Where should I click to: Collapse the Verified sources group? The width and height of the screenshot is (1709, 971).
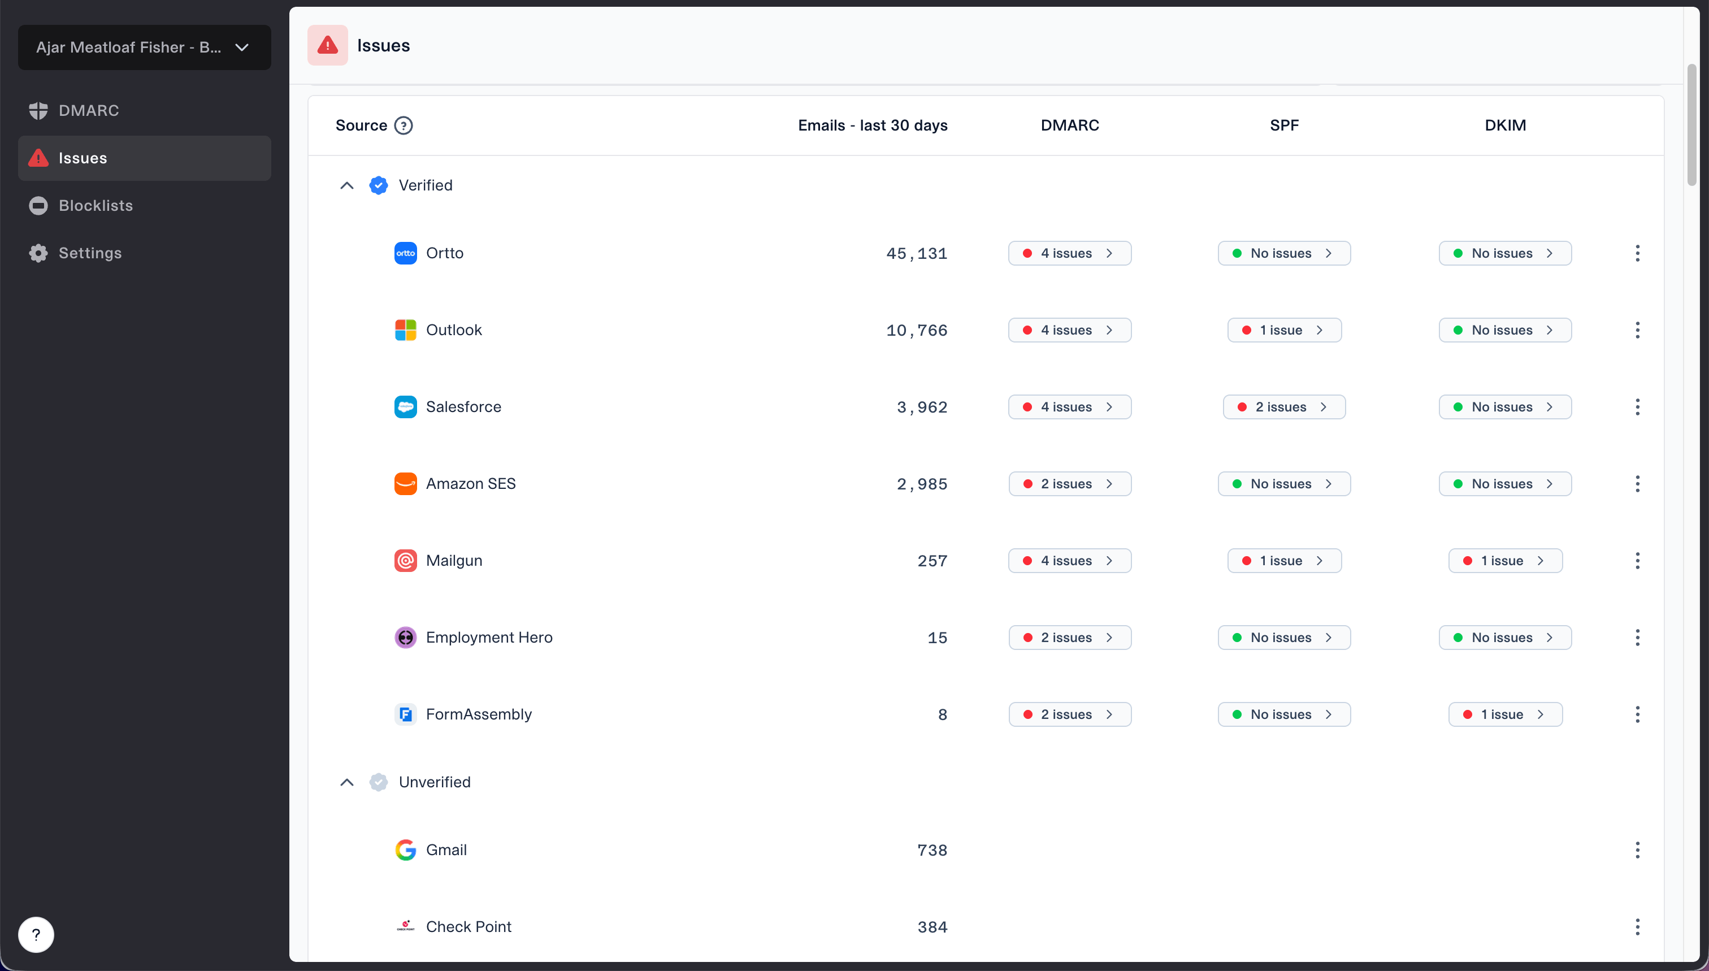click(x=347, y=185)
